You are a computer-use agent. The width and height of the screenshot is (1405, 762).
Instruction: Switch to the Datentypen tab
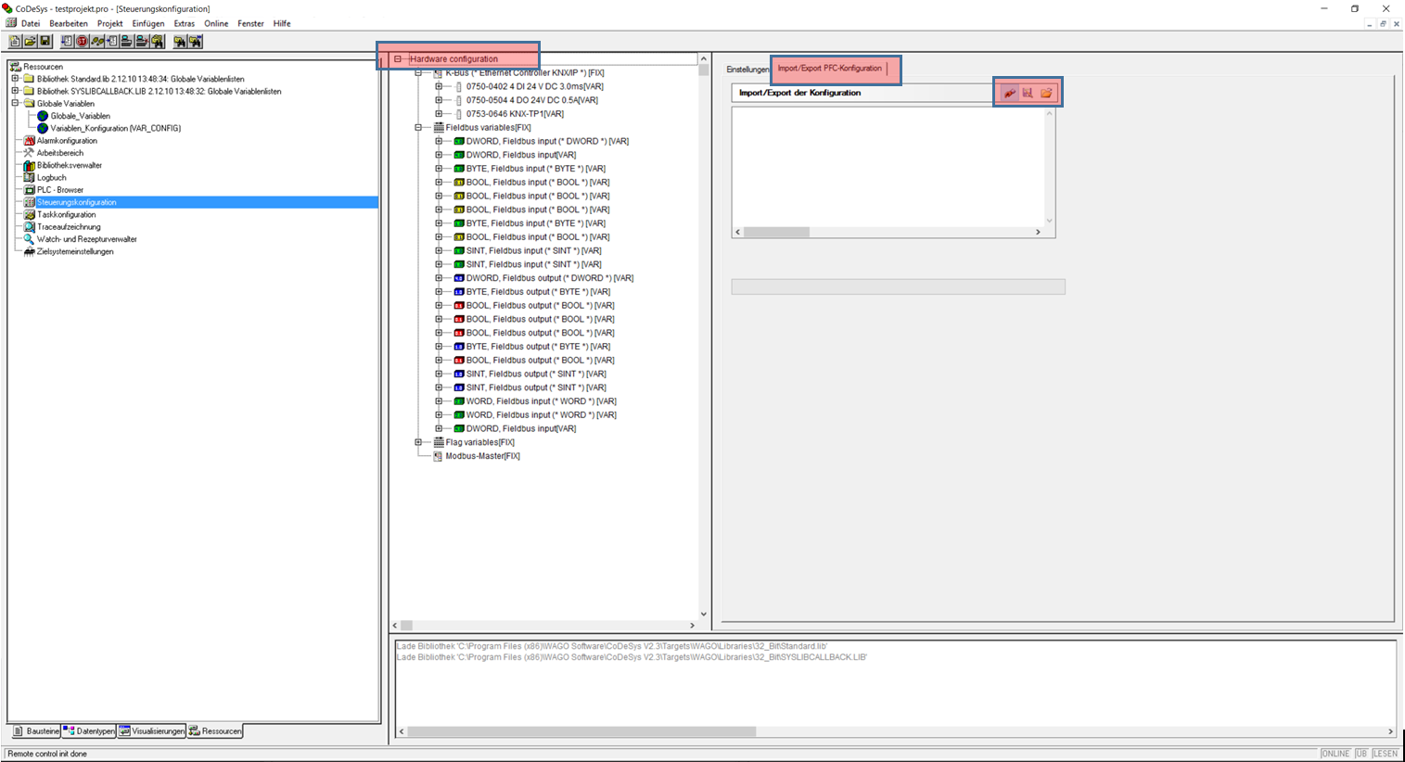89,731
